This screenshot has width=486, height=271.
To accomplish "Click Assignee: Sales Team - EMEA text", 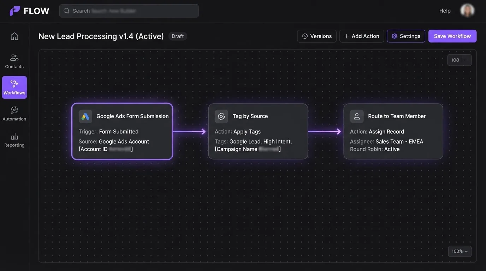I will coord(387,141).
